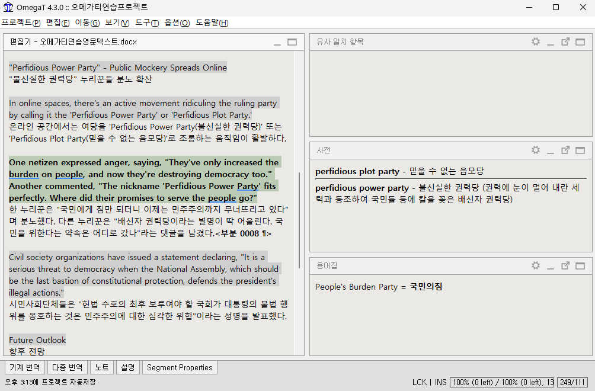Click the 'Future Outlook' source segment
Image resolution: width=595 pixels, height=391 pixels.
coord(37,340)
